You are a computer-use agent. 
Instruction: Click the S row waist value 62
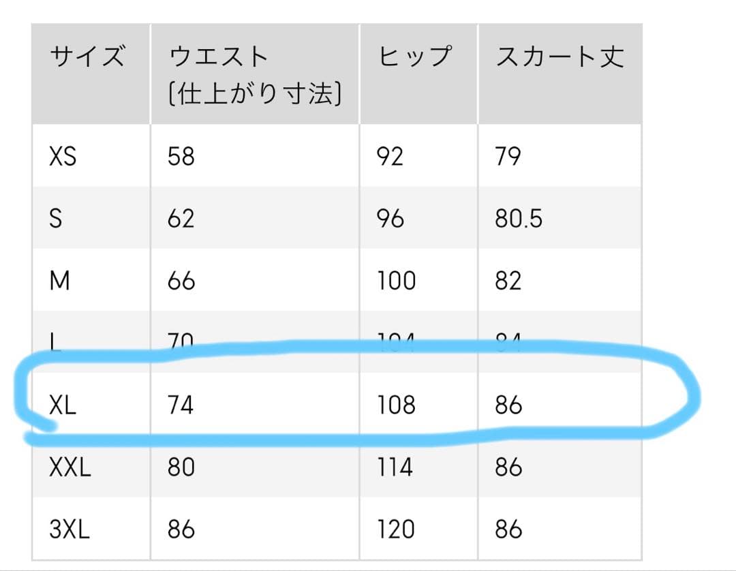pos(181,219)
